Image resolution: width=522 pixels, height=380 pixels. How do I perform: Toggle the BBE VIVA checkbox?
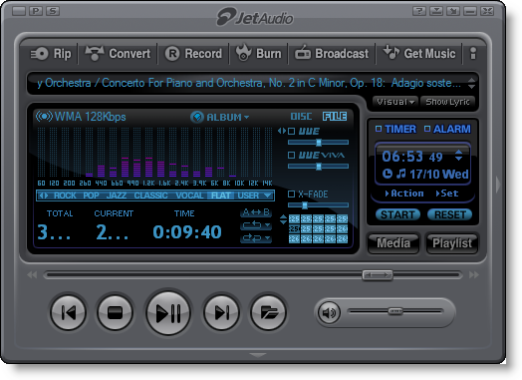(x=291, y=155)
